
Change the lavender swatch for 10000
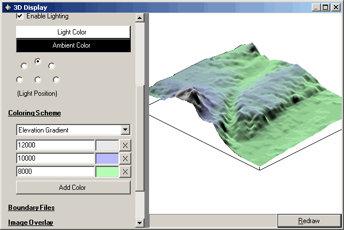coord(107,158)
